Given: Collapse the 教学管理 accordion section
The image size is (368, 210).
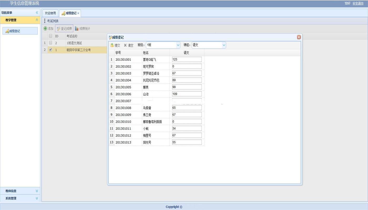Looking at the screenshot, I should pyautogui.click(x=37, y=20).
